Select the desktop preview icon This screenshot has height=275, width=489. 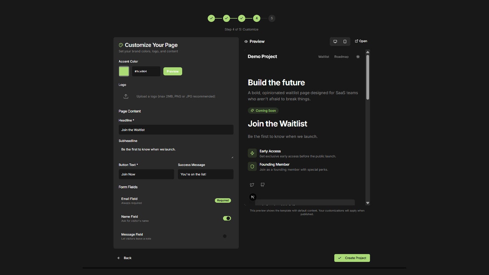click(x=334, y=41)
